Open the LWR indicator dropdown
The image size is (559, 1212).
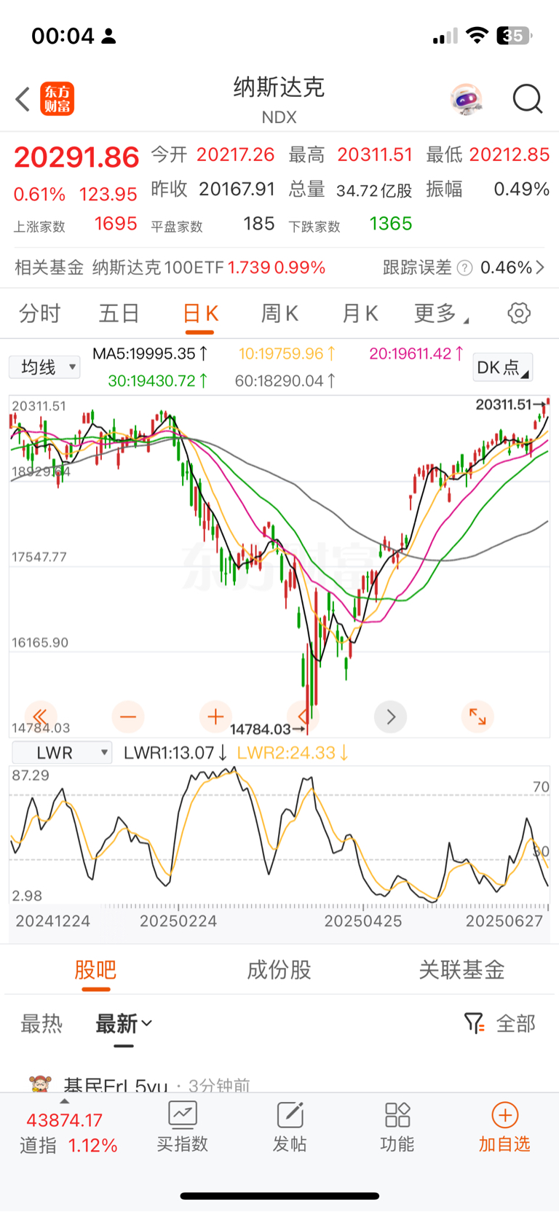click(63, 753)
